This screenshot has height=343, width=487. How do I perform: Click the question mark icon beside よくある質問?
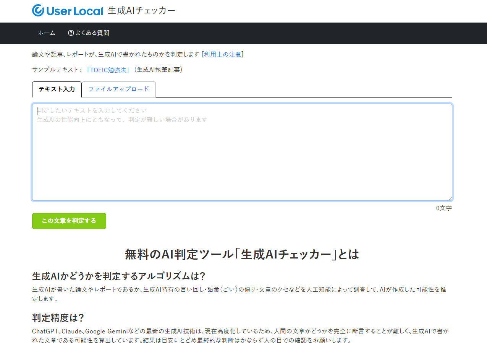(71, 33)
